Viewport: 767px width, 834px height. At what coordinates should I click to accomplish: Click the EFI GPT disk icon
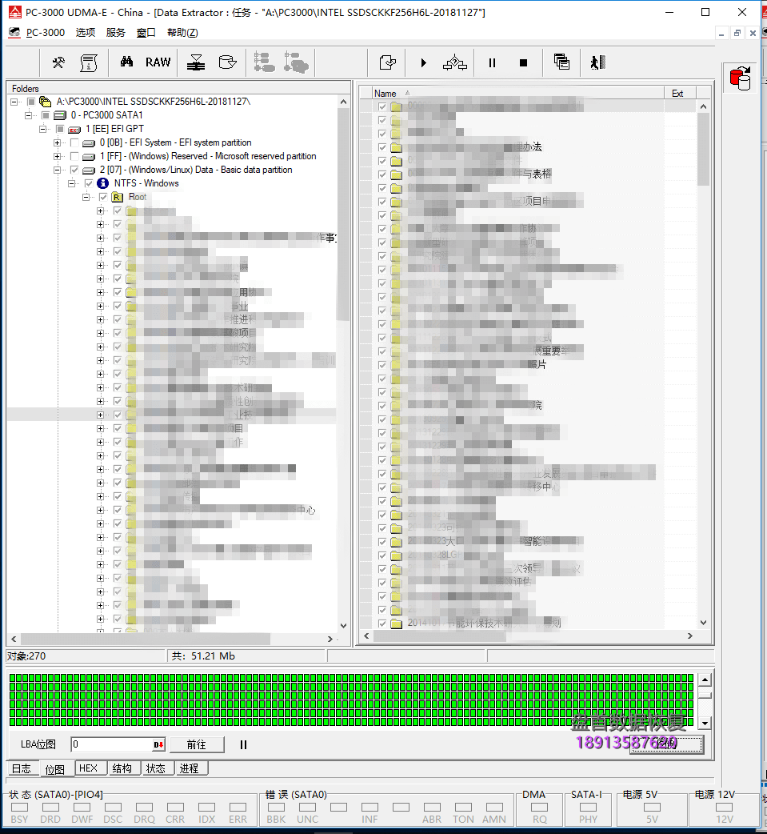click(x=74, y=129)
